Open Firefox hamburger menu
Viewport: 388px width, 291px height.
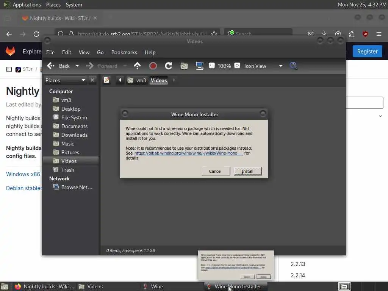point(379,34)
